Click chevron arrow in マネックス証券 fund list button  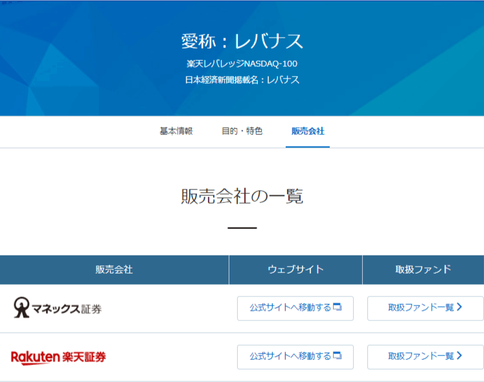[x=459, y=307]
